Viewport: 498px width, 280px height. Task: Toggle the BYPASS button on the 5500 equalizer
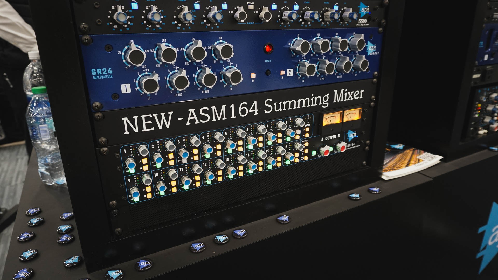click(x=251, y=7)
